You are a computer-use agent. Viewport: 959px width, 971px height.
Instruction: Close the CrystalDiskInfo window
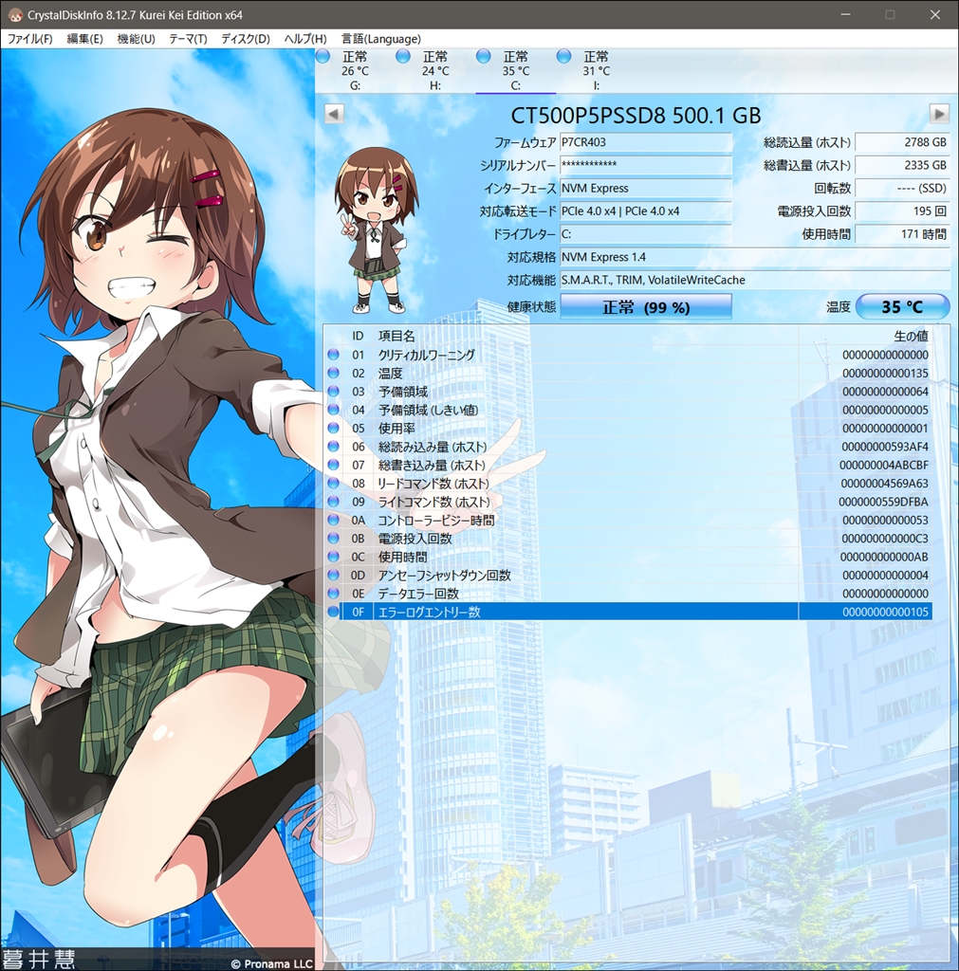[x=935, y=14]
